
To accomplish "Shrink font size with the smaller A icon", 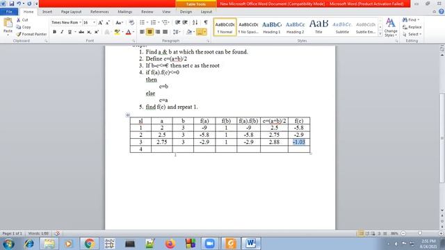I will [108, 22].
